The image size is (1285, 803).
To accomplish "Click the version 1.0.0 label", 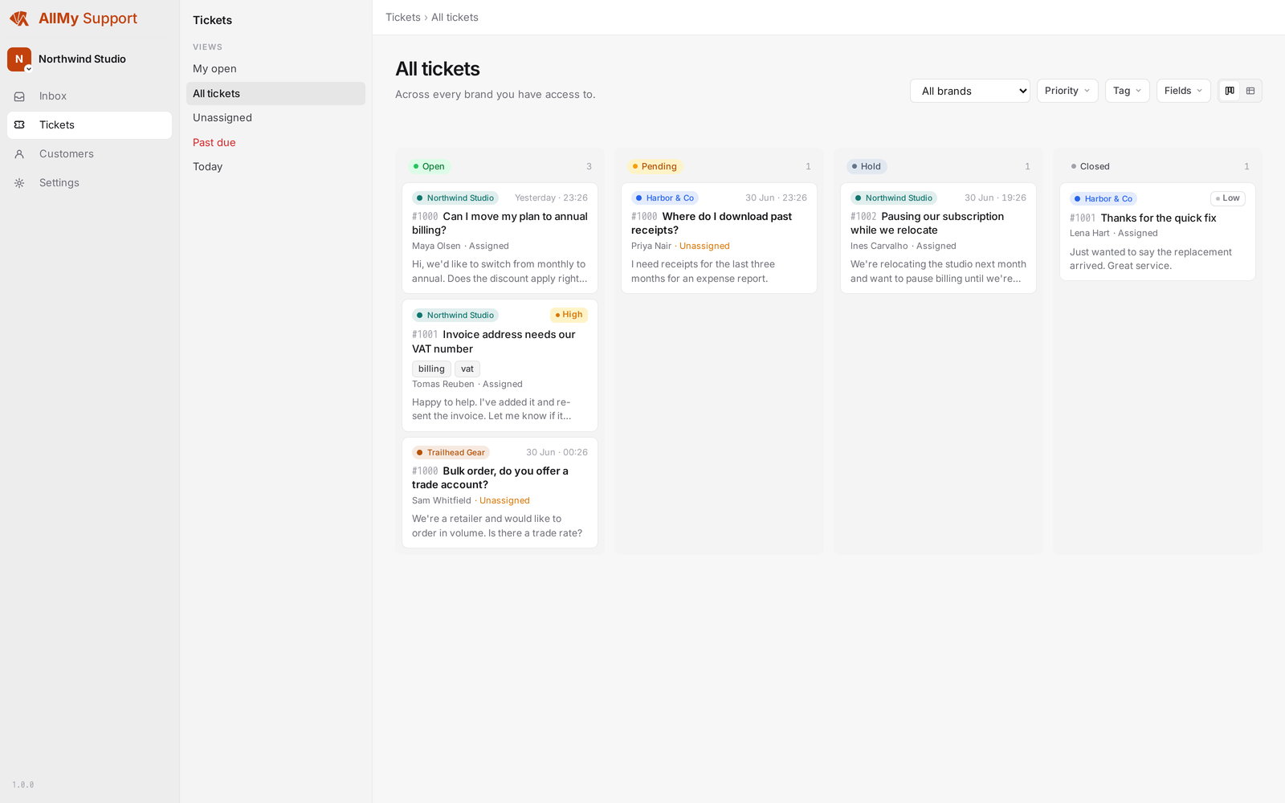I will point(23,785).
